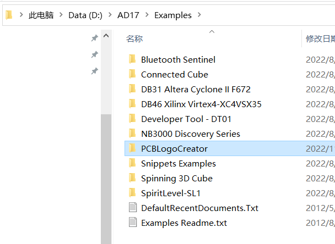This screenshot has width=335, height=244.
Task: Expand the chevron after AD17 breadcrumb
Action: coord(147,15)
